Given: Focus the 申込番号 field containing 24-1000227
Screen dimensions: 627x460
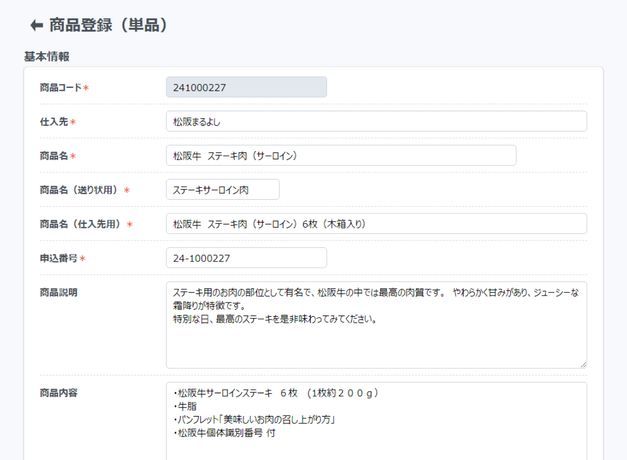Looking at the screenshot, I should point(246,258).
